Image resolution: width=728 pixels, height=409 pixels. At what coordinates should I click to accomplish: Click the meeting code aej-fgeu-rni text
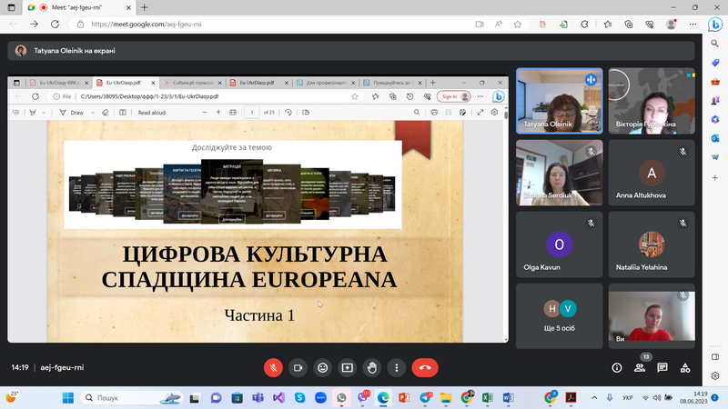62,367
